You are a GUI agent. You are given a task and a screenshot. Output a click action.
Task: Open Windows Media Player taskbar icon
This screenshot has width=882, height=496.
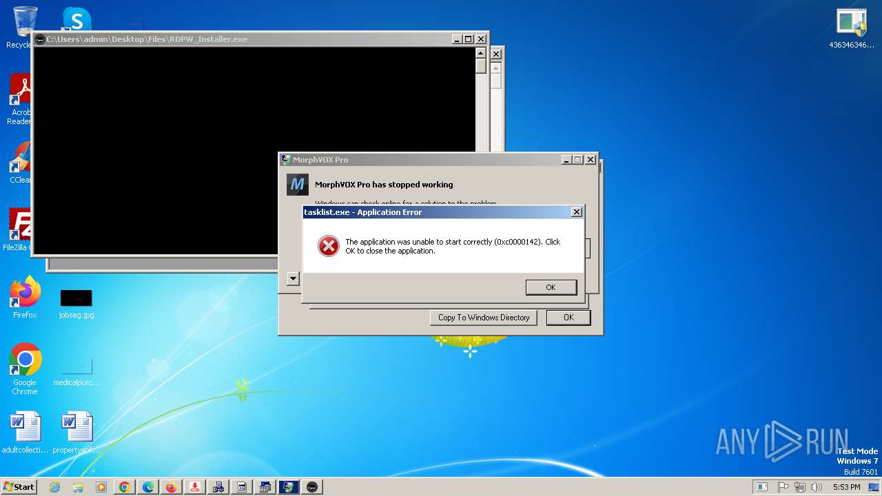pyautogui.click(x=101, y=487)
